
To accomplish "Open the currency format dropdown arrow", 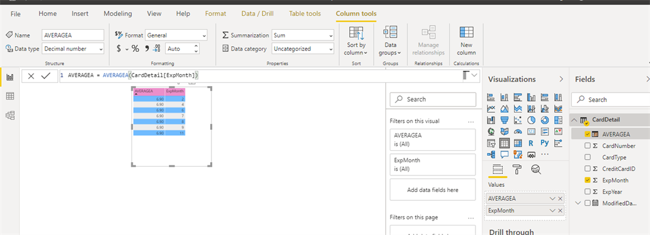I will [126, 49].
